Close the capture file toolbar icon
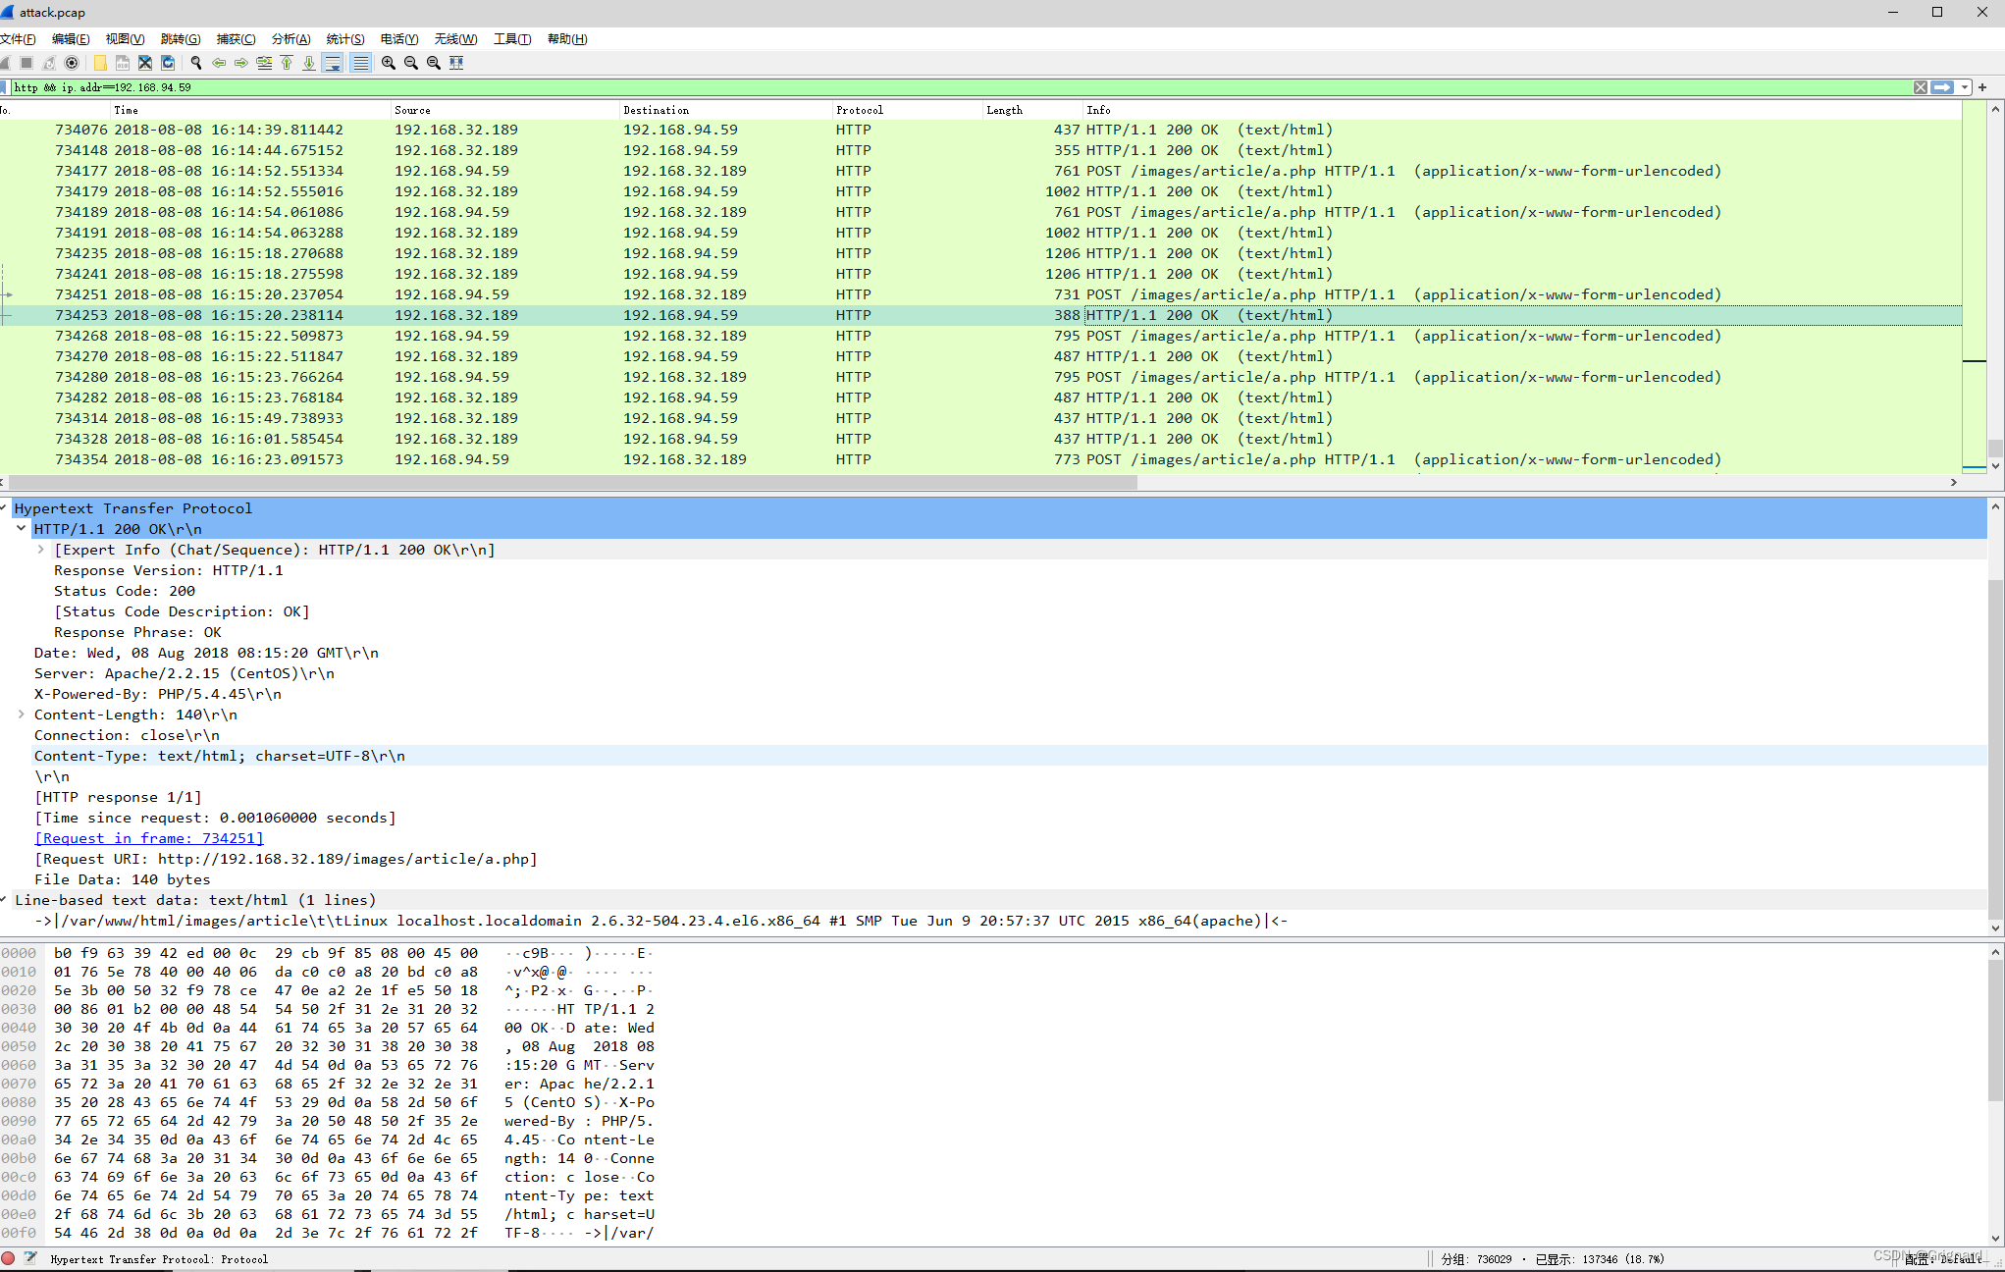2005x1272 pixels. click(145, 63)
